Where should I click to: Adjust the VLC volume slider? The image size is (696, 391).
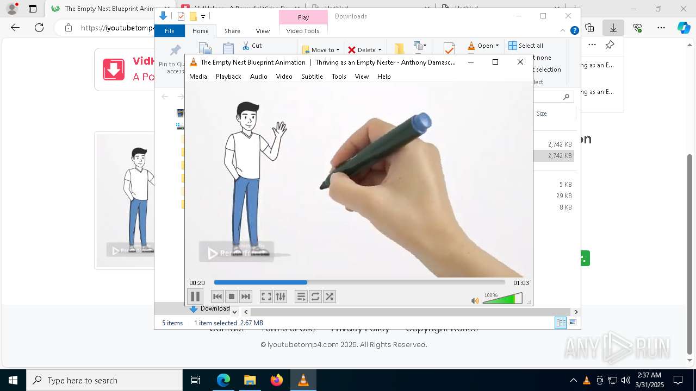[x=502, y=299]
